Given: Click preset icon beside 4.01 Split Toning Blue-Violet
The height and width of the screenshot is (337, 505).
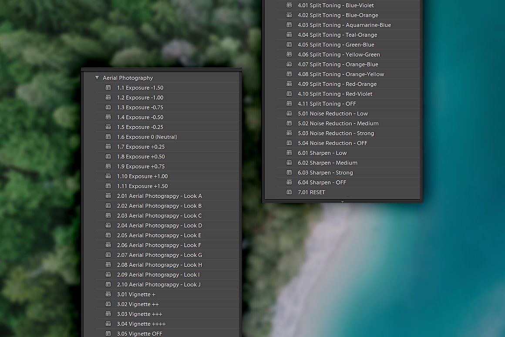Looking at the screenshot, I should (289, 5).
